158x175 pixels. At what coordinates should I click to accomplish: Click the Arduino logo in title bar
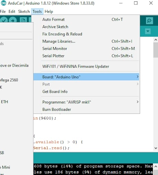point(3,3)
